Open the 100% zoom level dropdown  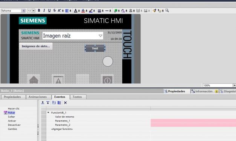[x=234, y=85]
